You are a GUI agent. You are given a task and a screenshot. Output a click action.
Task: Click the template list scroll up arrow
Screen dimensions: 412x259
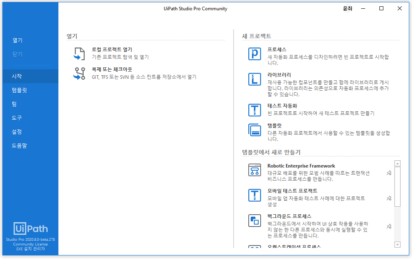398,164
